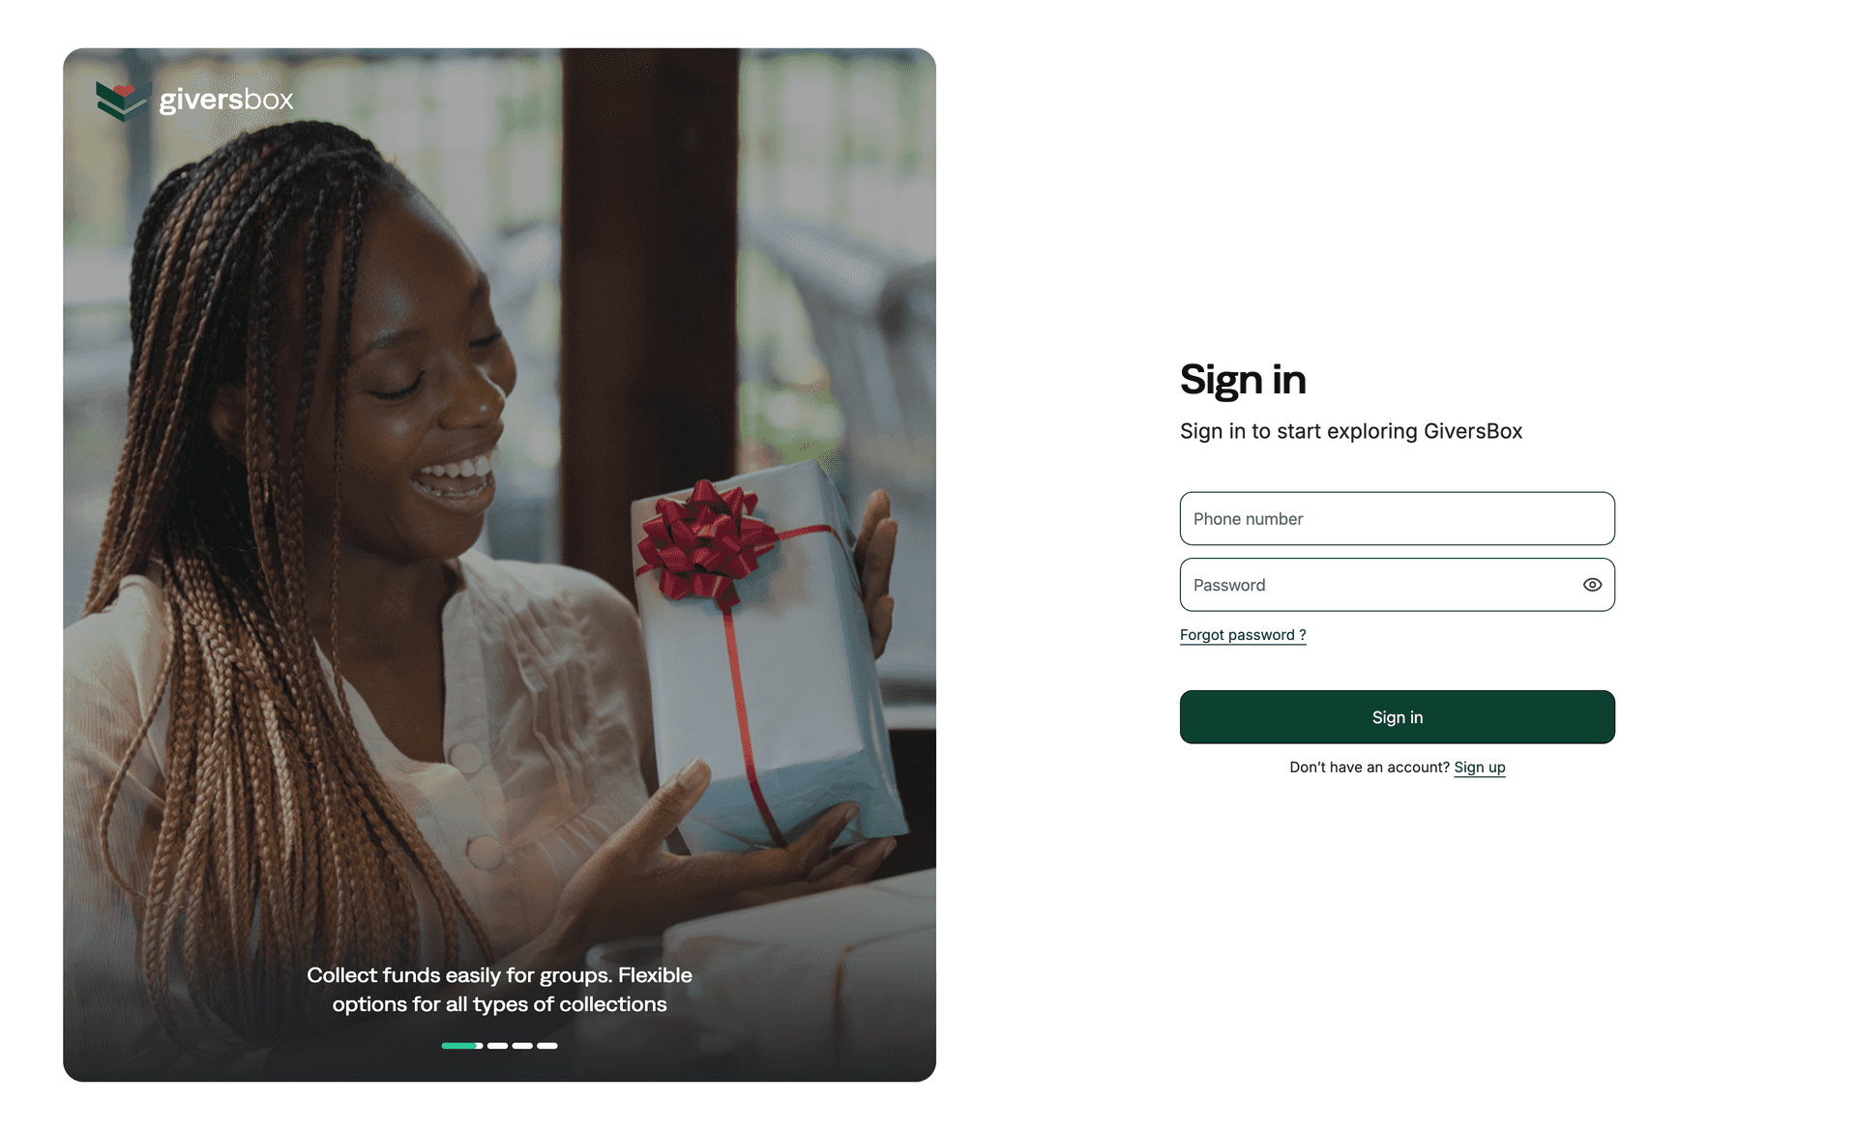The height and width of the screenshot is (1129, 1857).
Task: Follow the Sign up link
Action: click(x=1480, y=767)
